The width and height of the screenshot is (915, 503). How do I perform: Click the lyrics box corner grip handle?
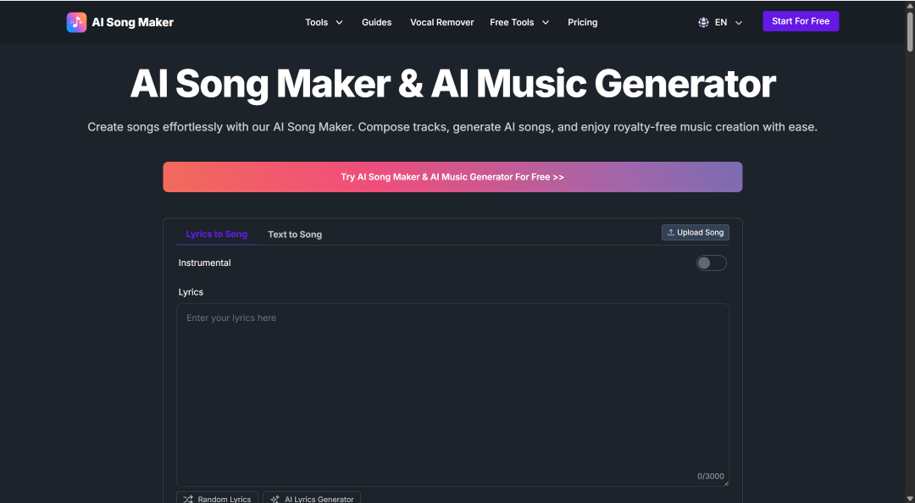[x=726, y=483]
